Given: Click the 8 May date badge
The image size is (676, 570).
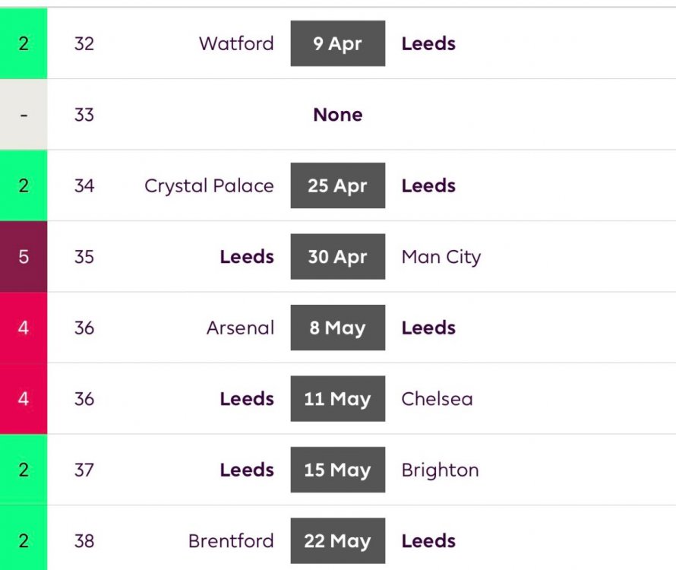Looking at the screenshot, I should [x=337, y=328].
